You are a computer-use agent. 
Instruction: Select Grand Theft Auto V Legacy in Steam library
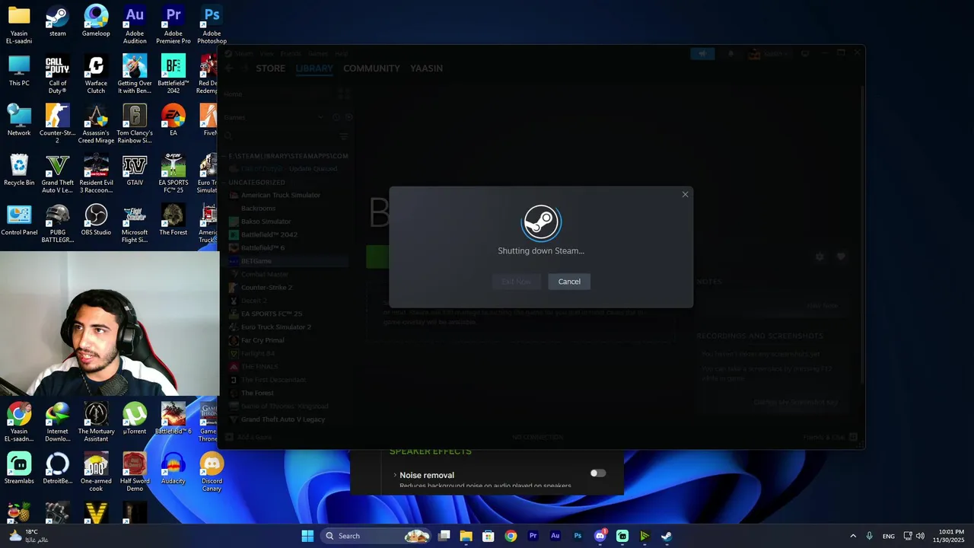pyautogui.click(x=283, y=419)
